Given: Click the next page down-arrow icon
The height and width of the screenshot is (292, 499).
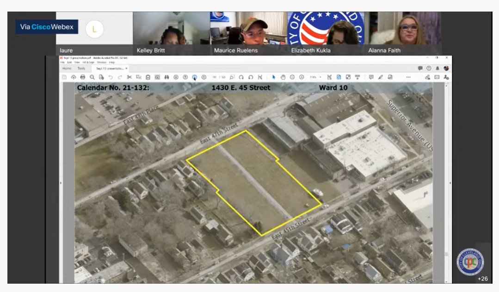Looking at the screenshot, I should [x=194, y=77].
